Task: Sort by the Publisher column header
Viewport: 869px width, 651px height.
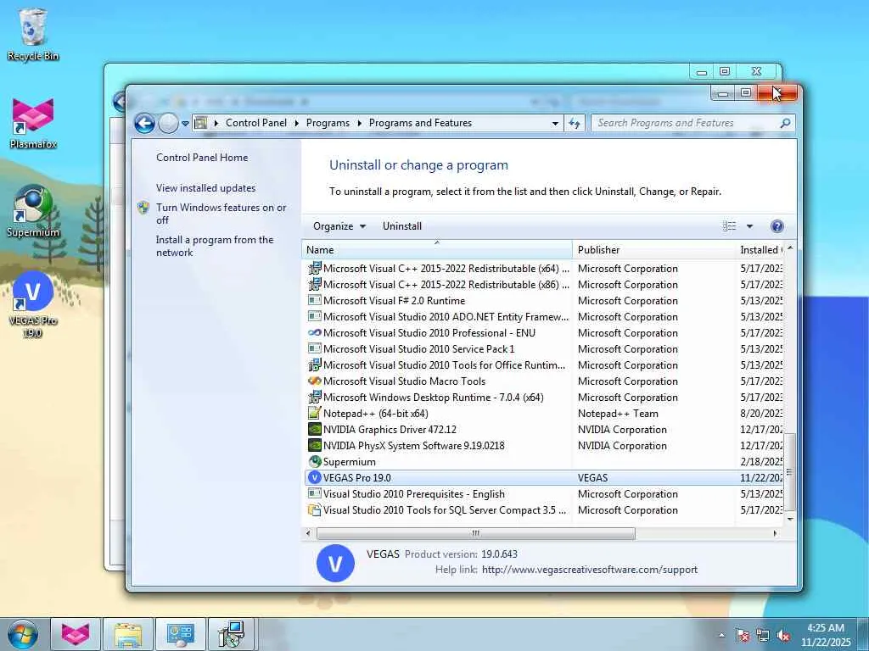Action: click(653, 250)
